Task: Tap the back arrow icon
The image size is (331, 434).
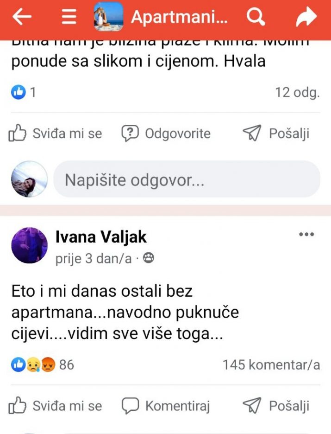Action: 21,17
